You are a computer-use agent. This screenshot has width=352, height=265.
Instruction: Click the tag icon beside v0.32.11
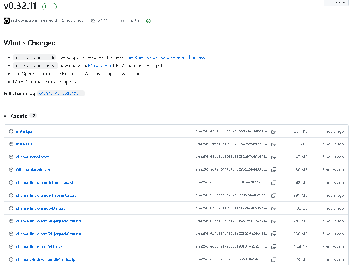[x=93, y=21]
